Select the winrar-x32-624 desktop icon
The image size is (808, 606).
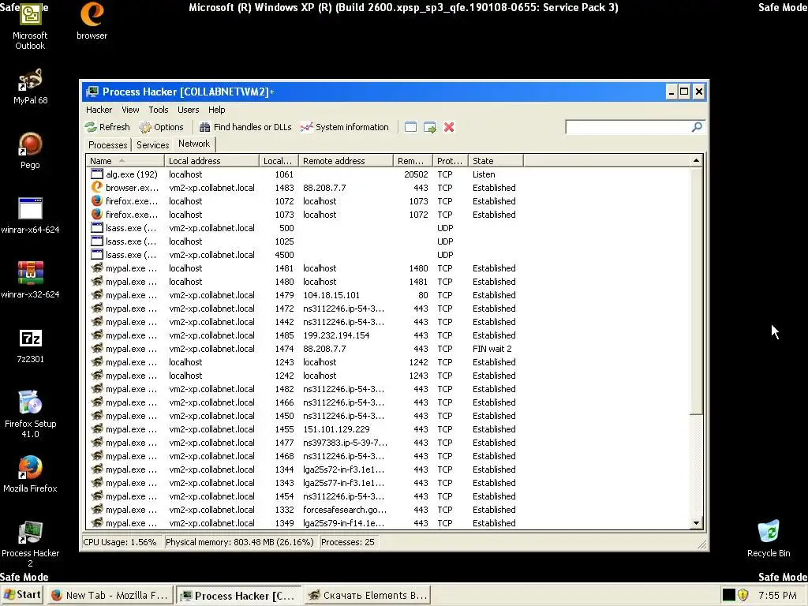[x=30, y=281]
